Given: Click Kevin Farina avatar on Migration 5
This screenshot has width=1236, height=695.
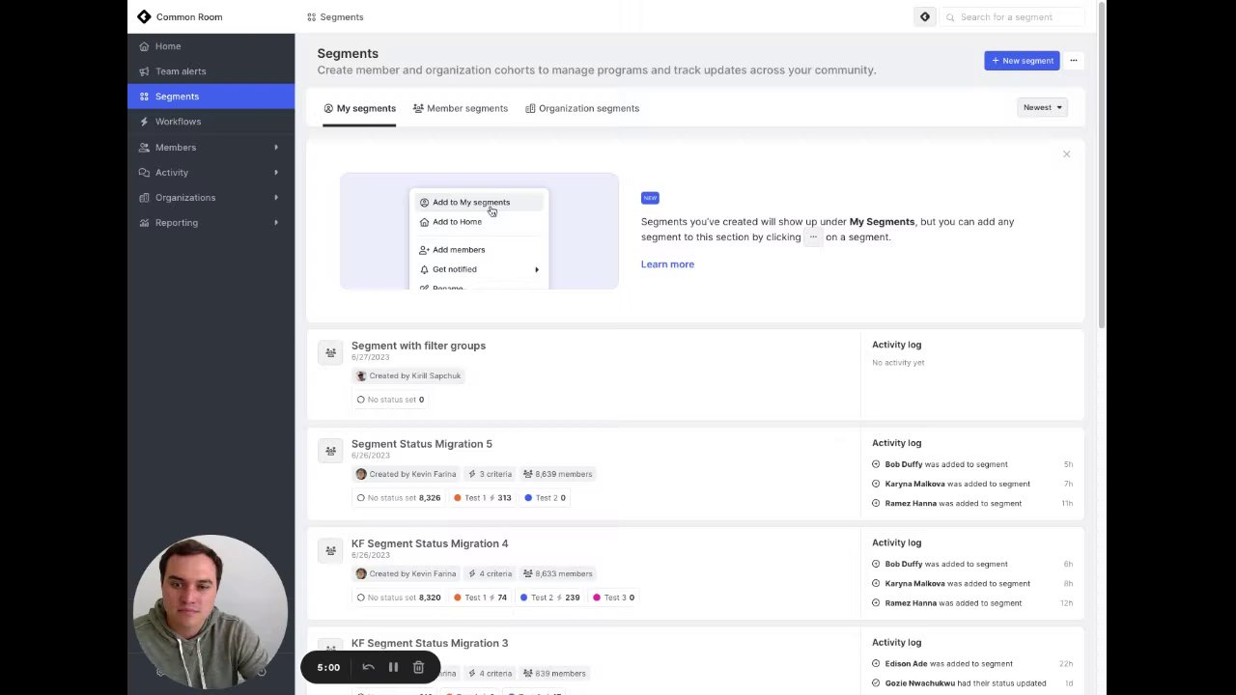Looking at the screenshot, I should click(x=361, y=474).
